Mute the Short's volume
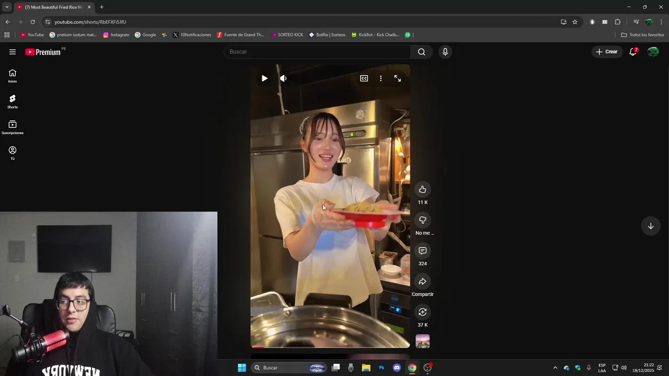Viewport: 669px width, 376px height. click(283, 78)
